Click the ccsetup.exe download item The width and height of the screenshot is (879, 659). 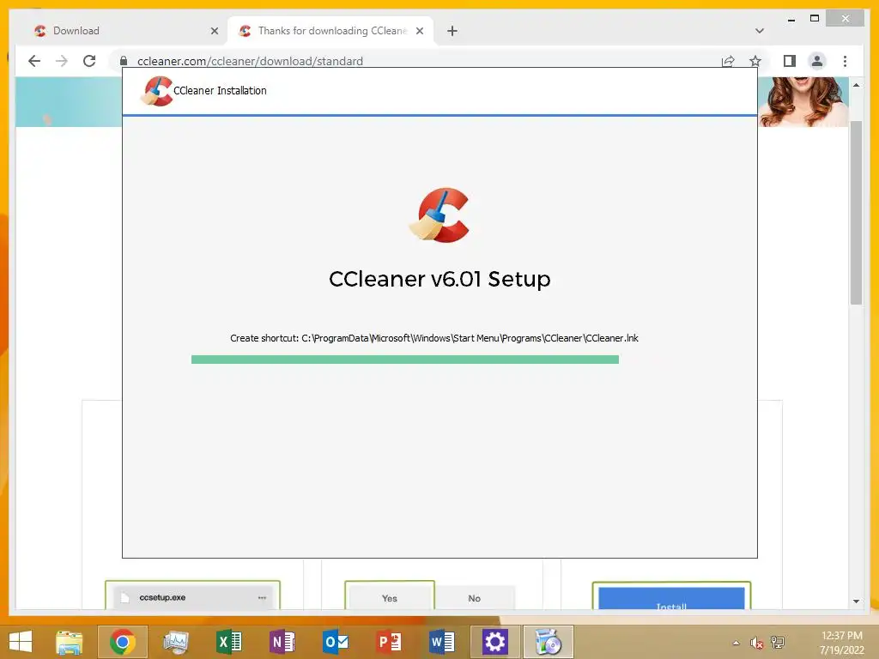point(192,597)
